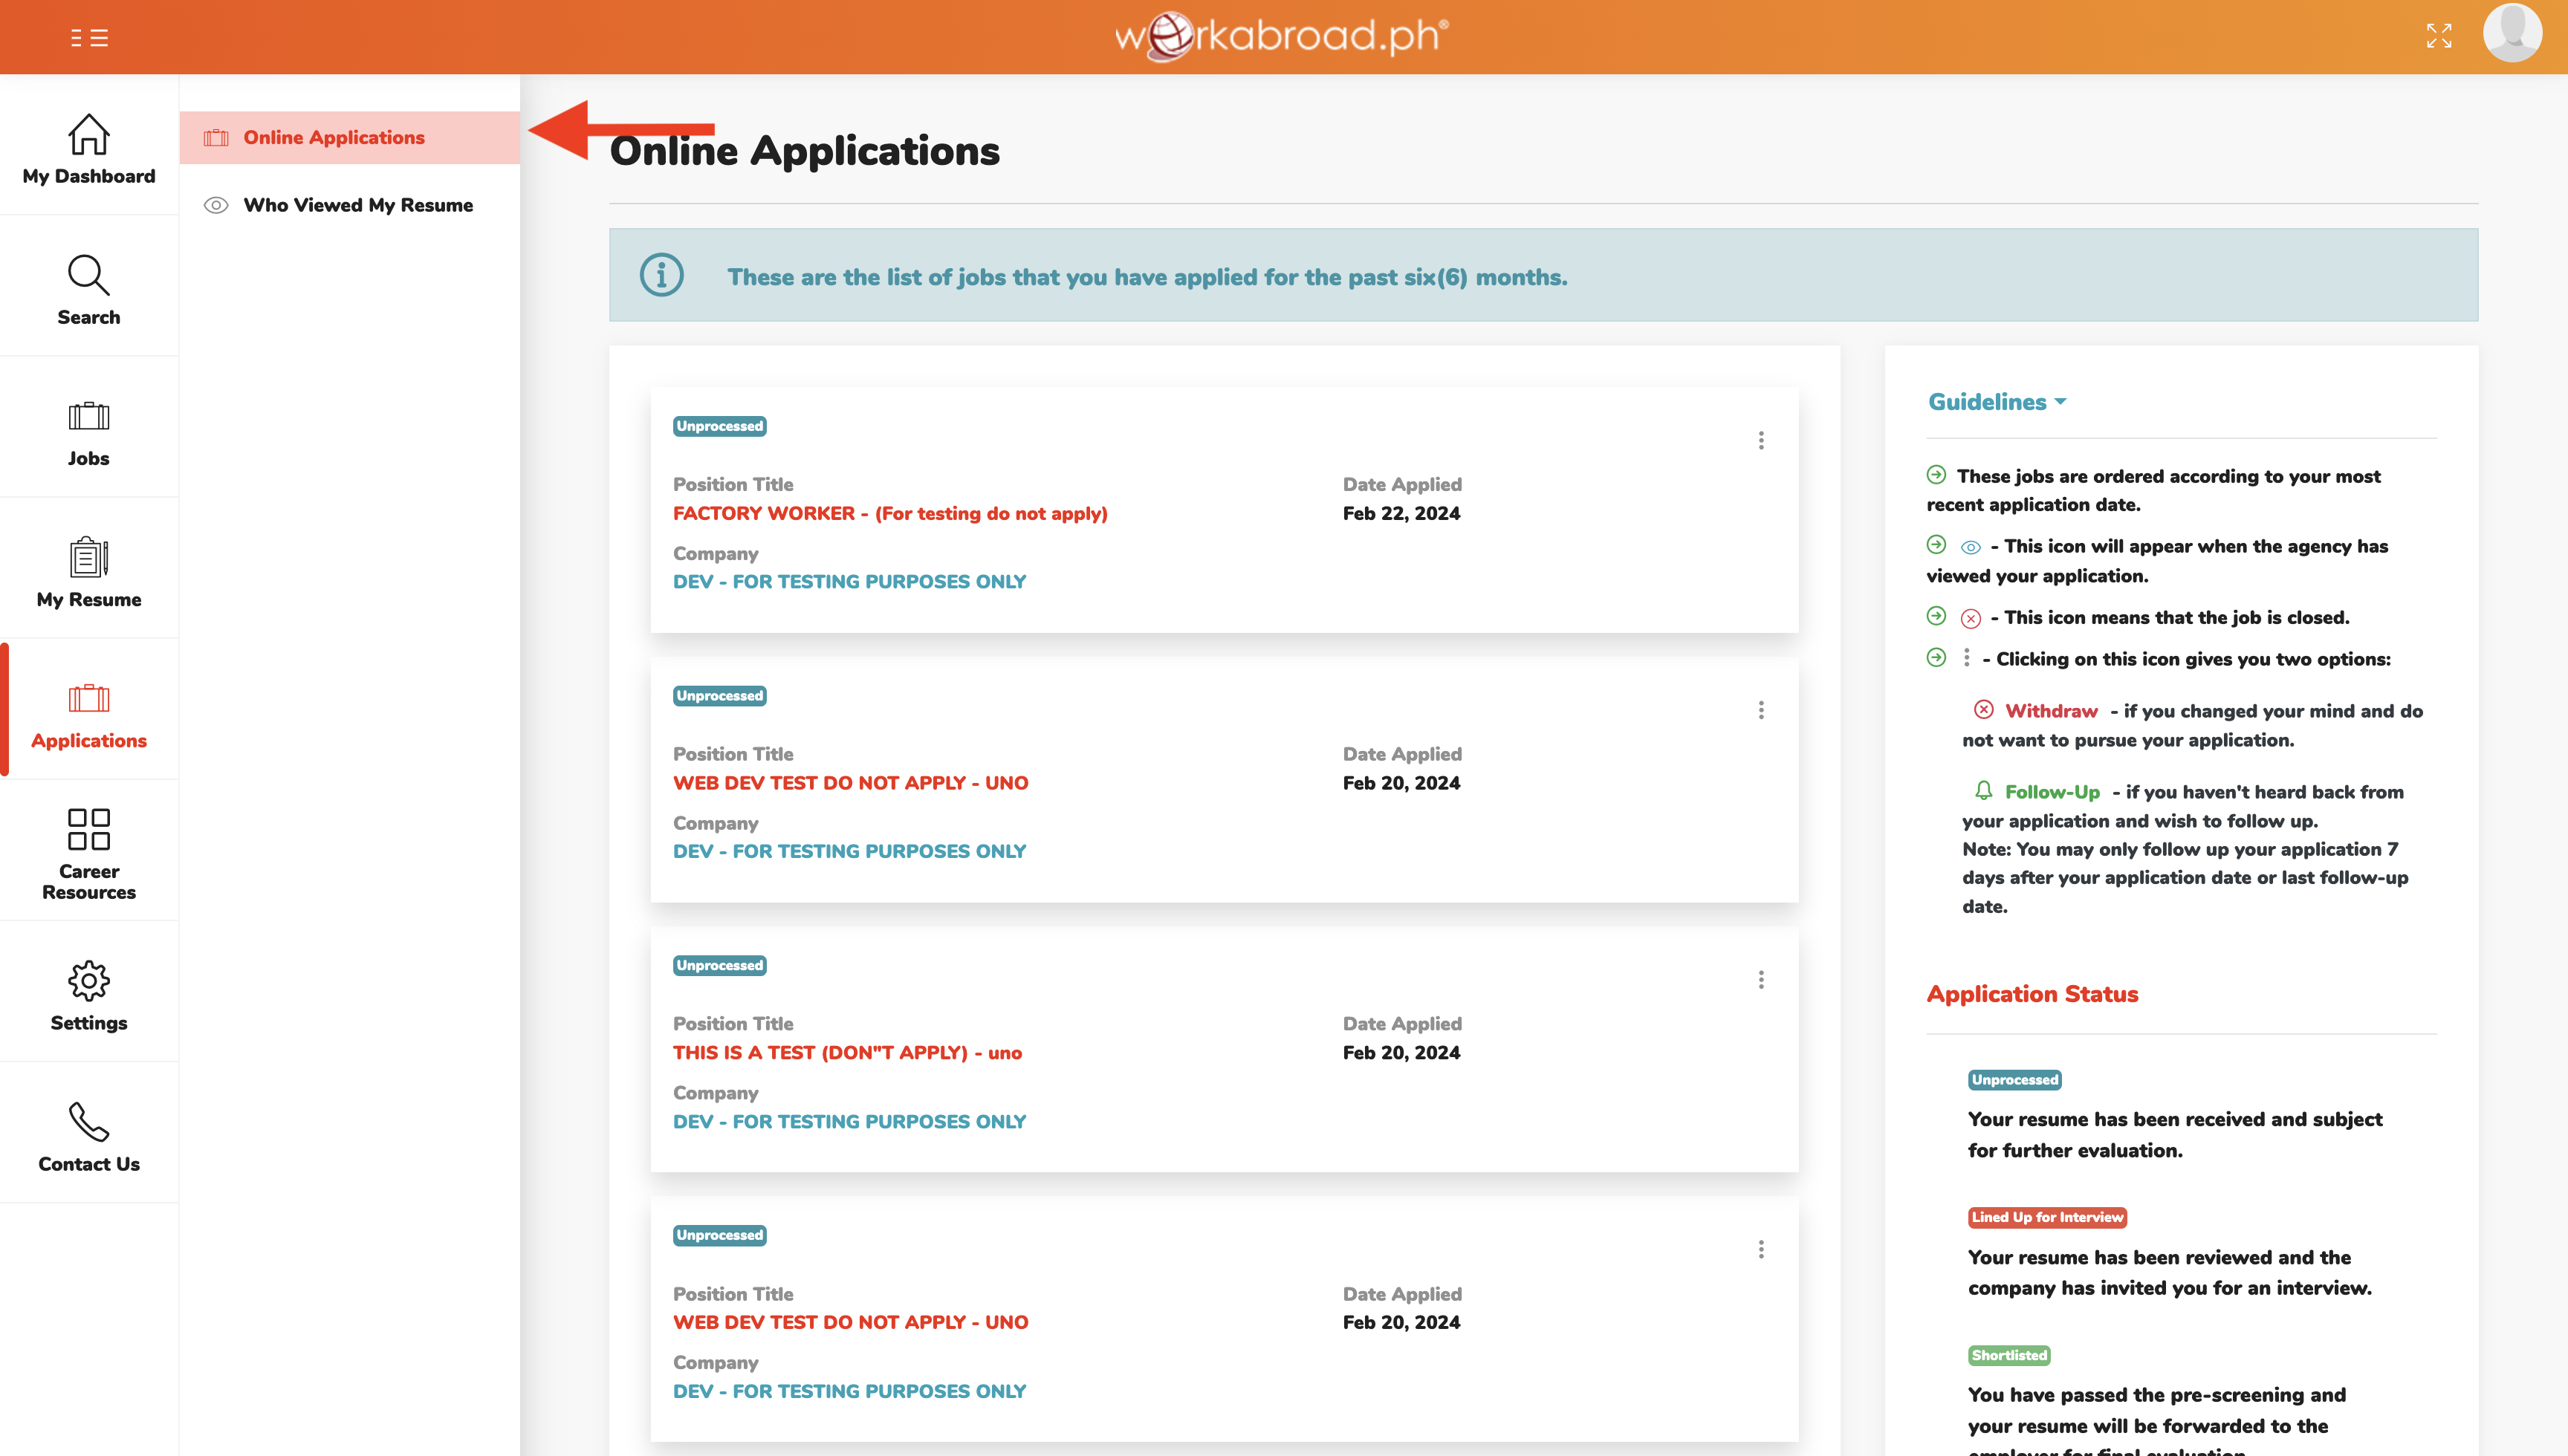Click Contact Us phone icon

tap(89, 1122)
